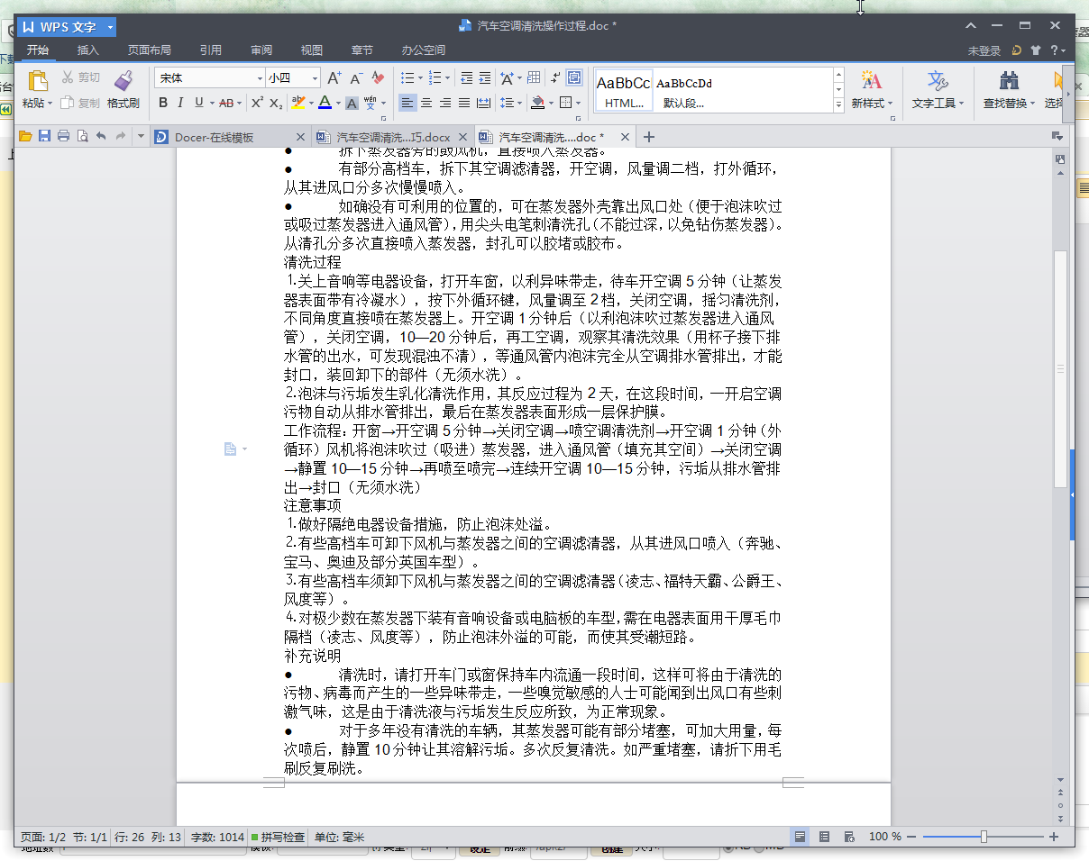Open the underline style dropdown arrow
The image size is (1089, 861).
[211, 103]
